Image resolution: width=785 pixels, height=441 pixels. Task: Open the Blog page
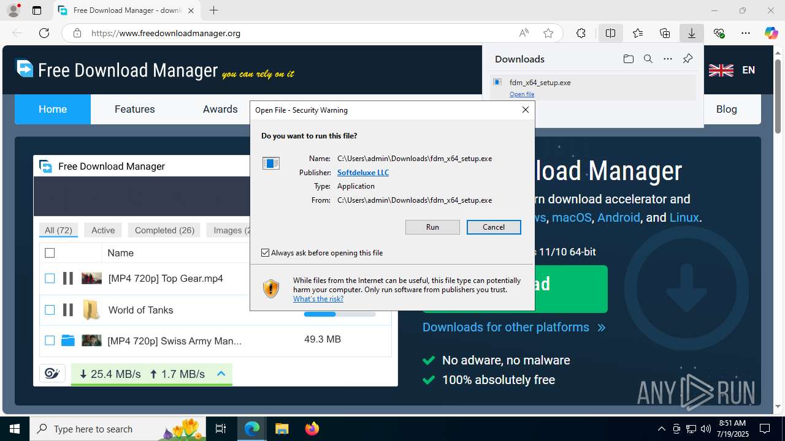(x=727, y=109)
